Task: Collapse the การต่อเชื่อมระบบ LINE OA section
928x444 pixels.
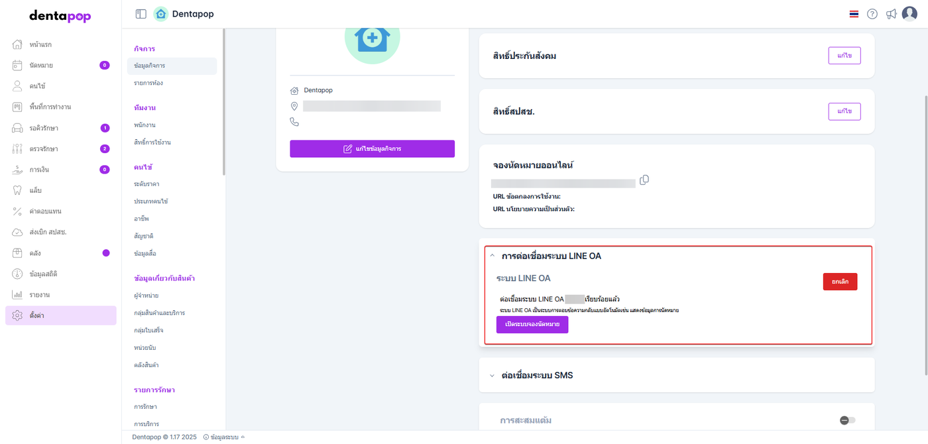Action: tap(492, 256)
